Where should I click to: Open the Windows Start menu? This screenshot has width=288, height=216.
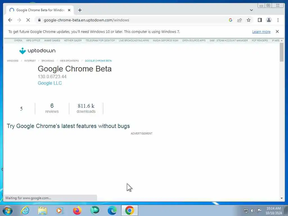point(8,210)
